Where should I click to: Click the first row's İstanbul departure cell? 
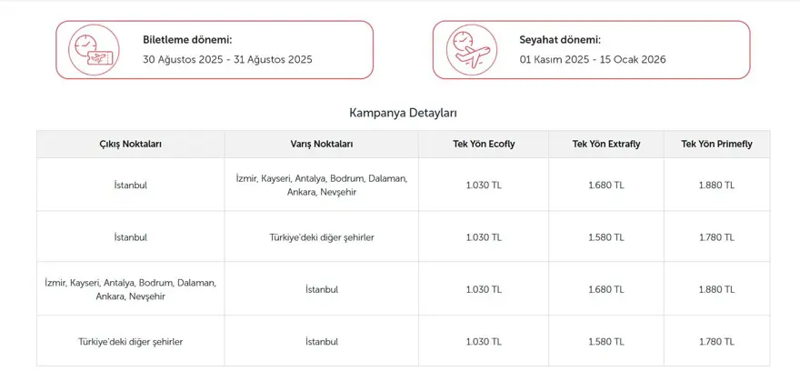131,185
